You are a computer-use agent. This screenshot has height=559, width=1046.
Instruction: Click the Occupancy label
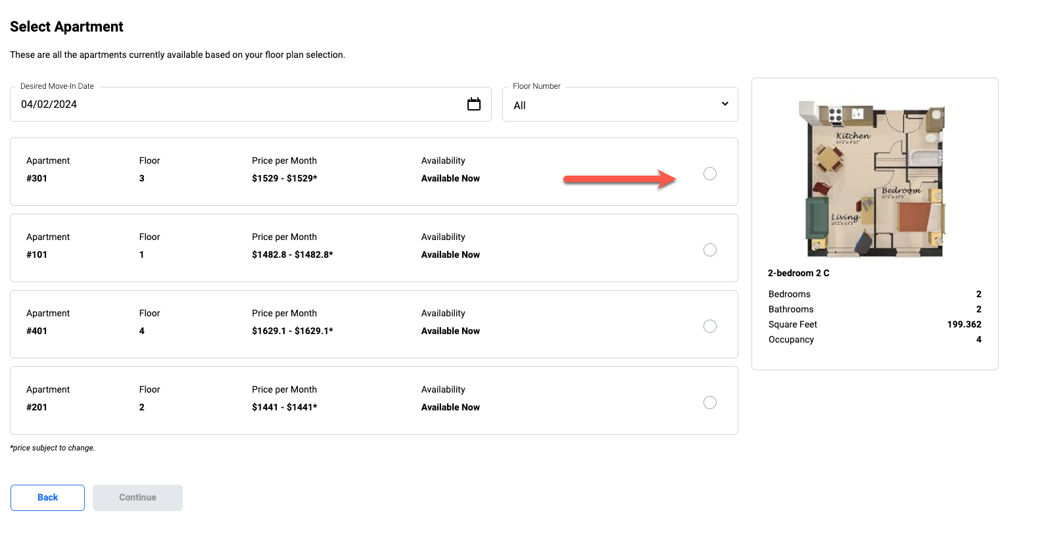pyautogui.click(x=791, y=339)
